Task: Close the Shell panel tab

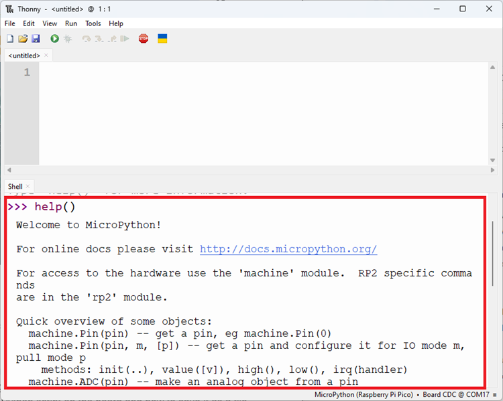Action: click(x=27, y=186)
